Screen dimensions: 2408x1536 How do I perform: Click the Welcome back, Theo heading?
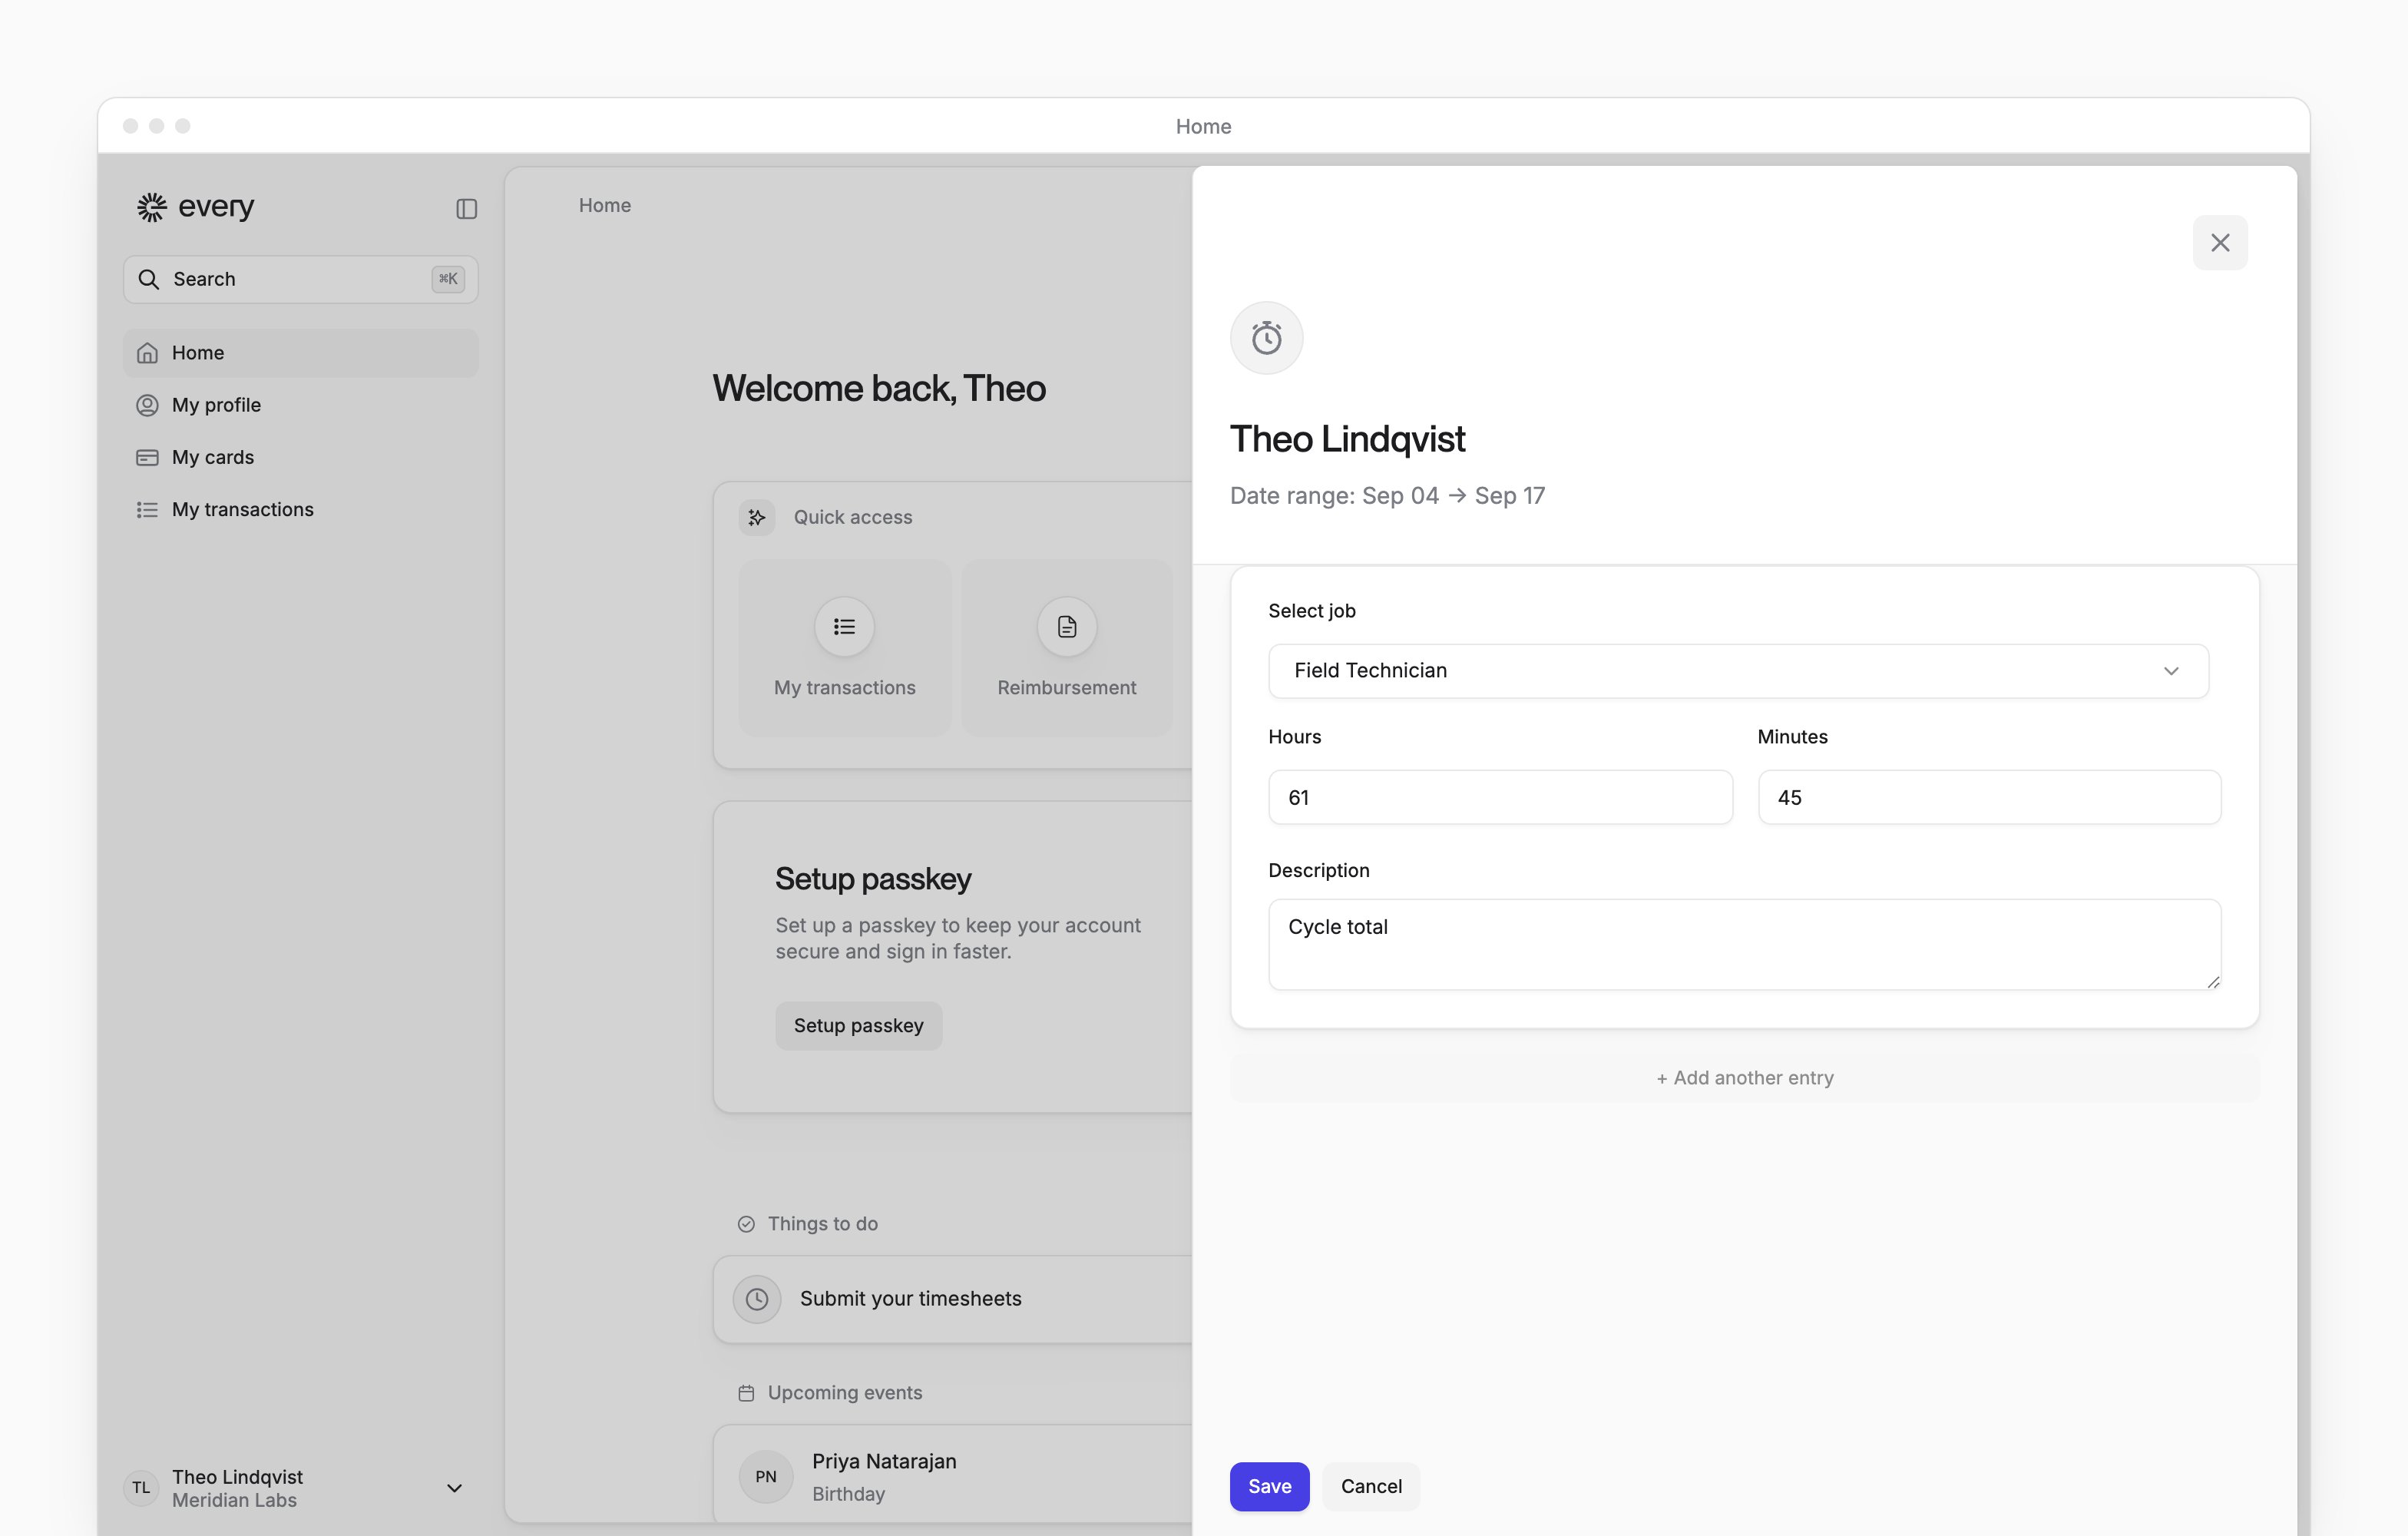pyautogui.click(x=879, y=388)
